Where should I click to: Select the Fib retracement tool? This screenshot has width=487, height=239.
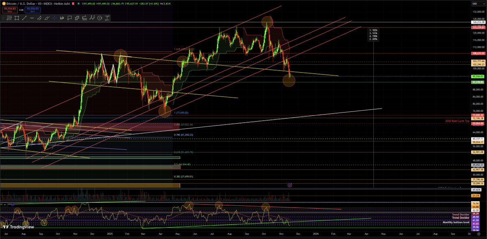[84, 18]
